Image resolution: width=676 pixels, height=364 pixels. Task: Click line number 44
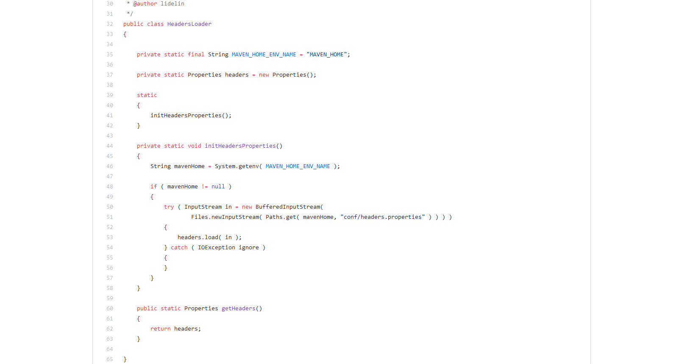(x=110, y=146)
